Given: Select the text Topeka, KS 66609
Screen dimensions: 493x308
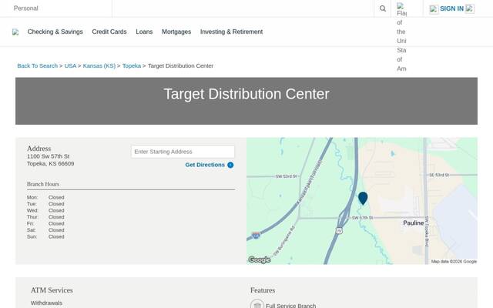Looking at the screenshot, I should [51, 163].
